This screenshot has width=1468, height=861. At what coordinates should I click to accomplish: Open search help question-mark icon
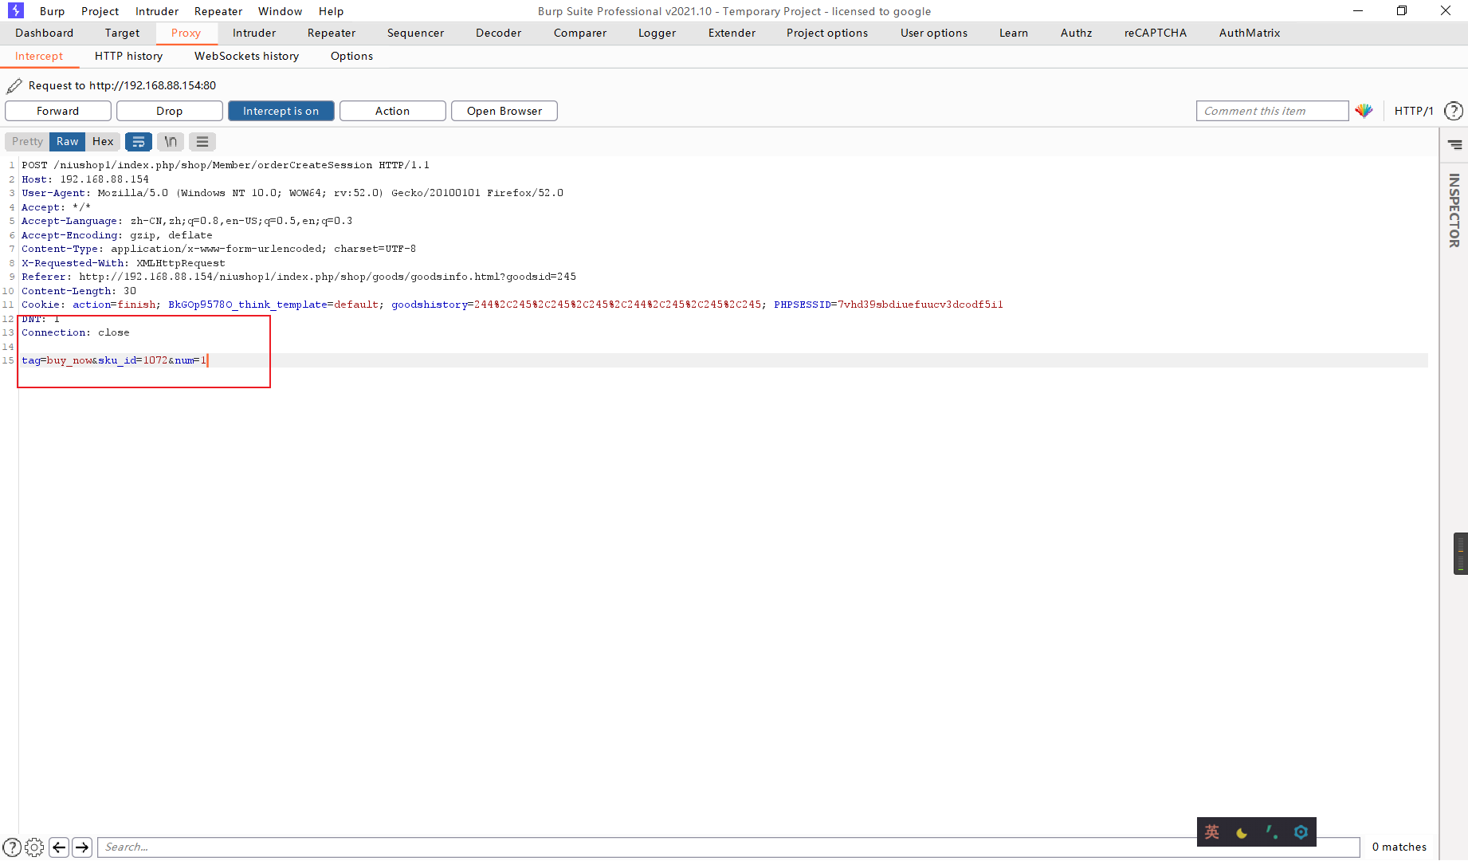coord(12,847)
